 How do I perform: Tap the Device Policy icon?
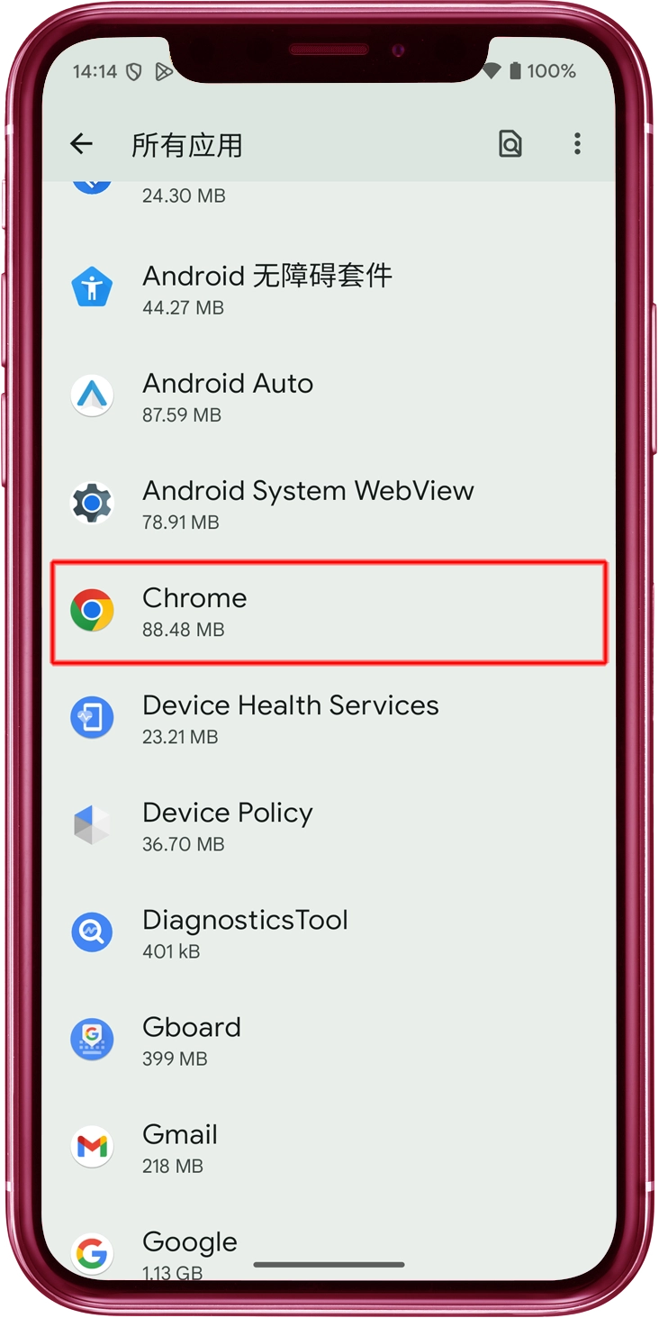pos(93,825)
